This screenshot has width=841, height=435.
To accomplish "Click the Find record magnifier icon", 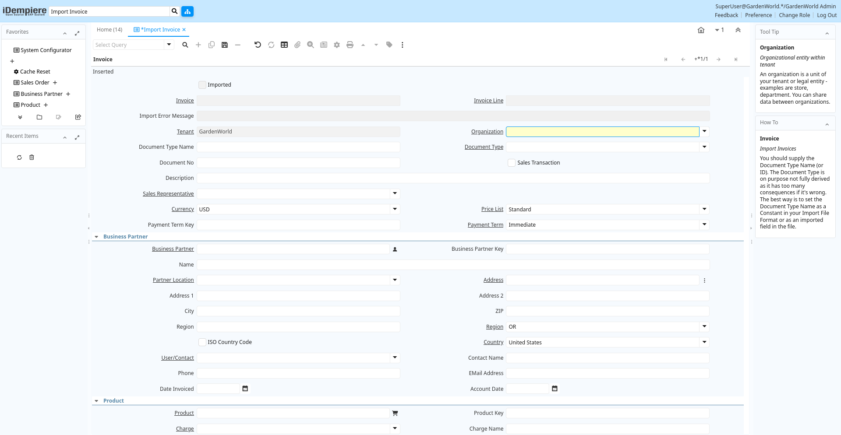I will (185, 45).
